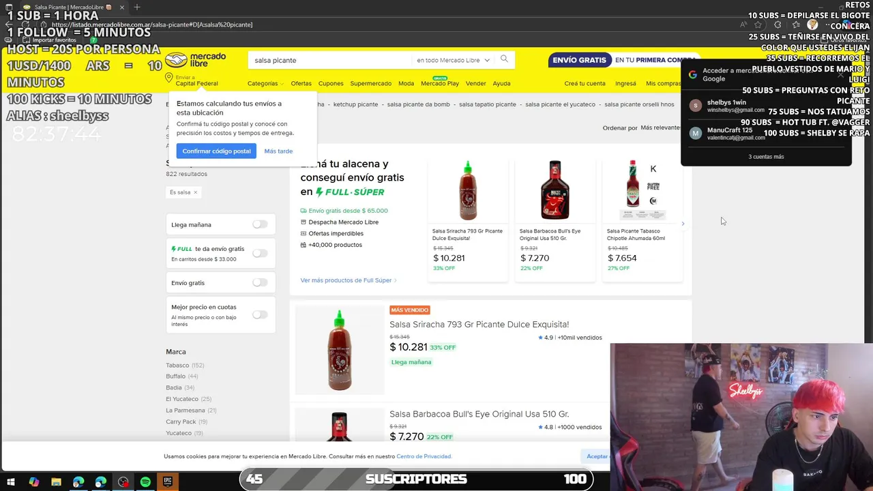Remove the 'Es salsa' filter chip
This screenshot has height=491, width=873.
point(195,192)
